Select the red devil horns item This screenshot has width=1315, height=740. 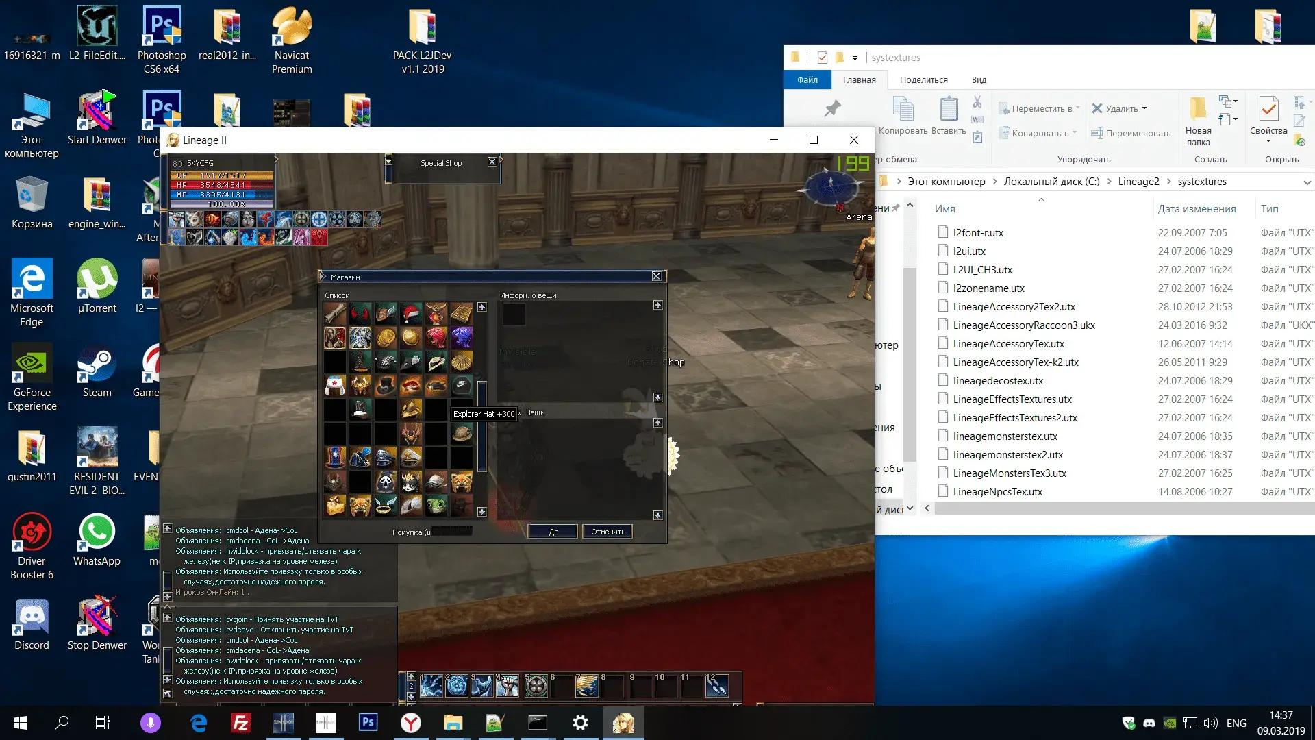tap(360, 313)
